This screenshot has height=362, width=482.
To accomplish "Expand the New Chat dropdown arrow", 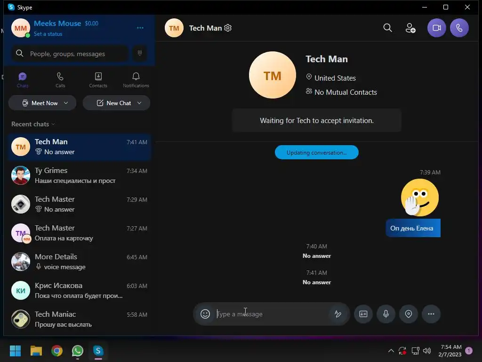I will coord(139,103).
